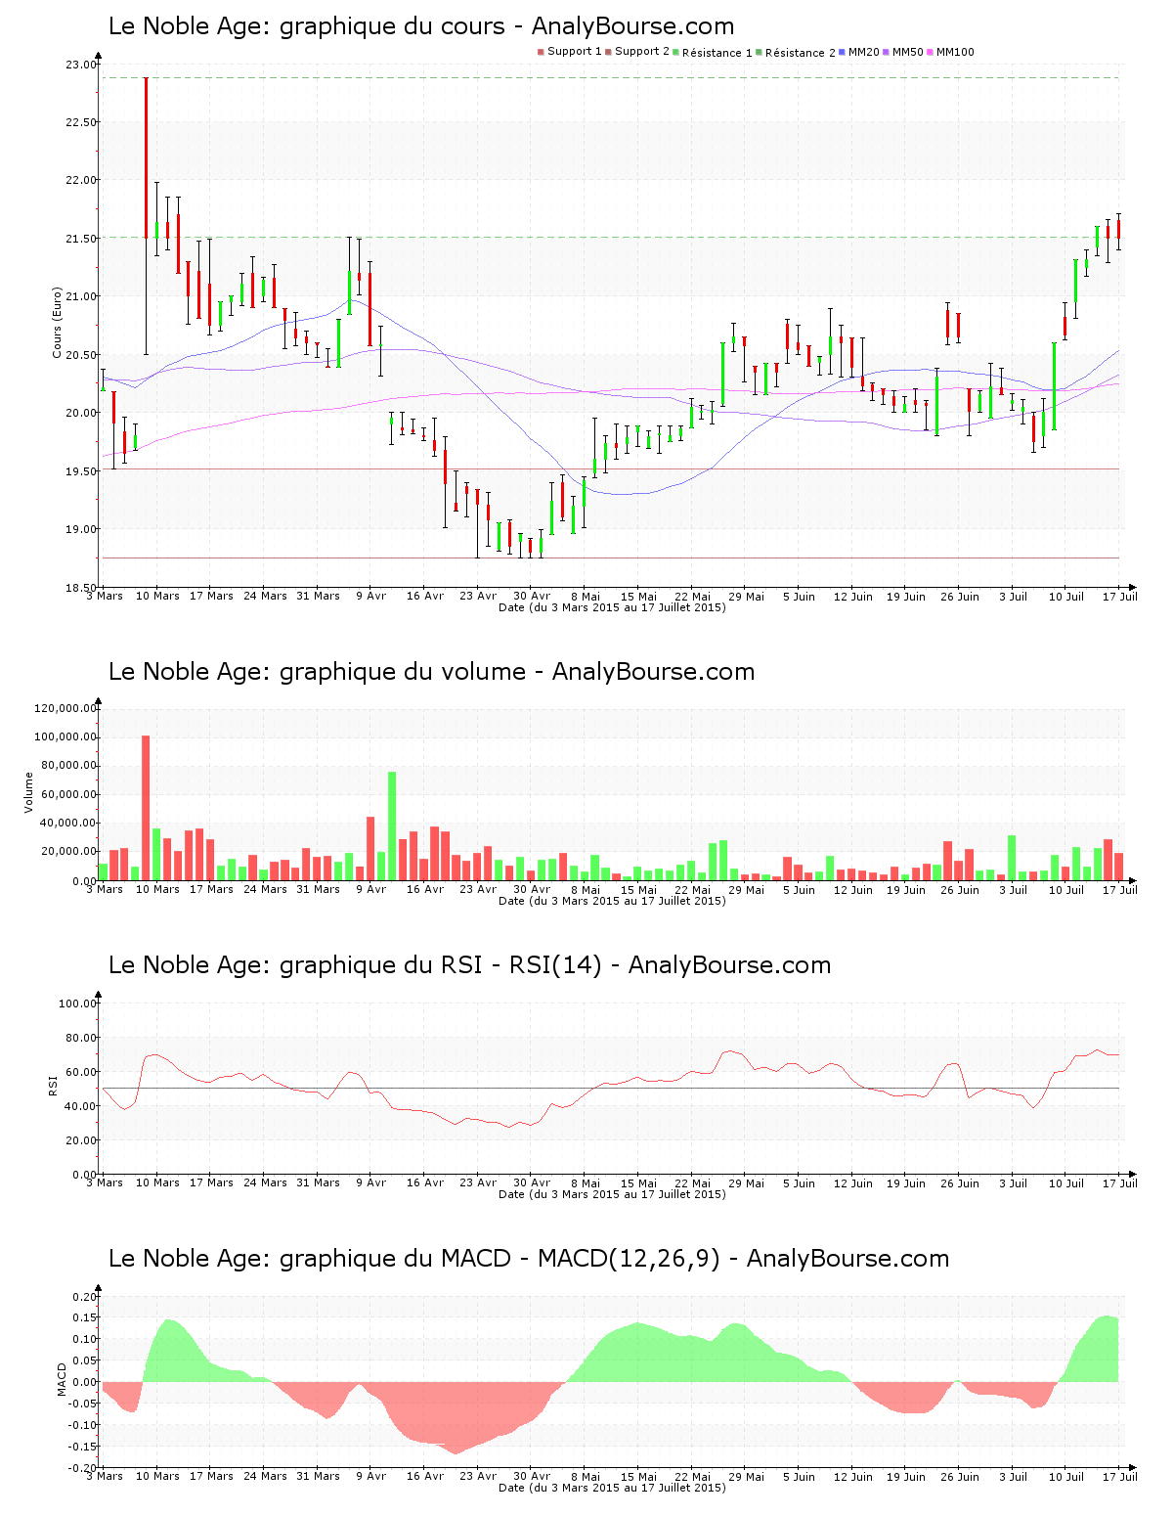Click '8 Mai' date under price chart

click(586, 596)
